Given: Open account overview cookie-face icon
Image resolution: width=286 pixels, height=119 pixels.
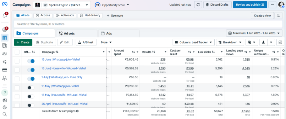Looking at the screenshot, I should tap(5, 30).
